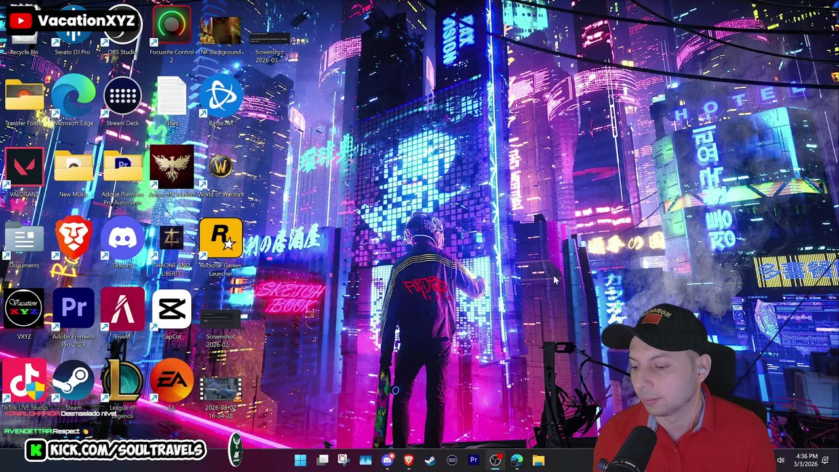Launch the EA app desktop shortcut

[172, 385]
